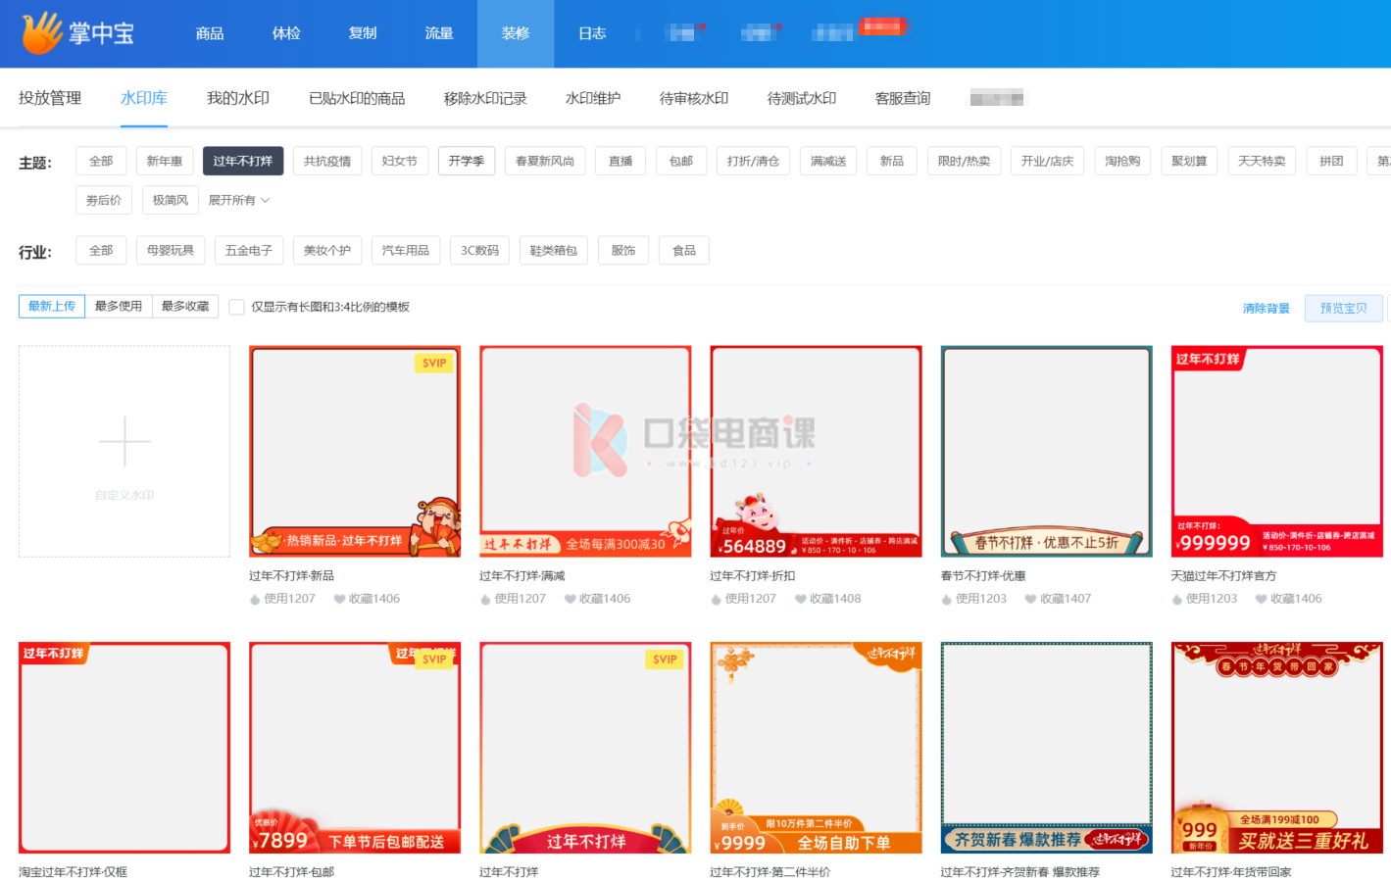Select 最多使用 sort option

coord(119,307)
